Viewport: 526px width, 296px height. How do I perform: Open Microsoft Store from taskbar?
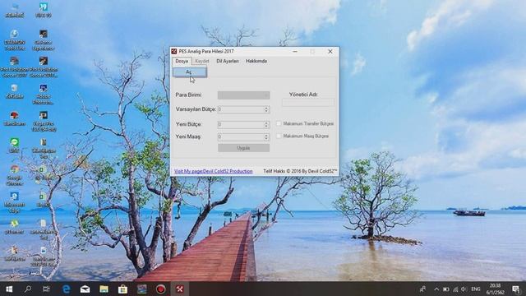click(x=122, y=289)
